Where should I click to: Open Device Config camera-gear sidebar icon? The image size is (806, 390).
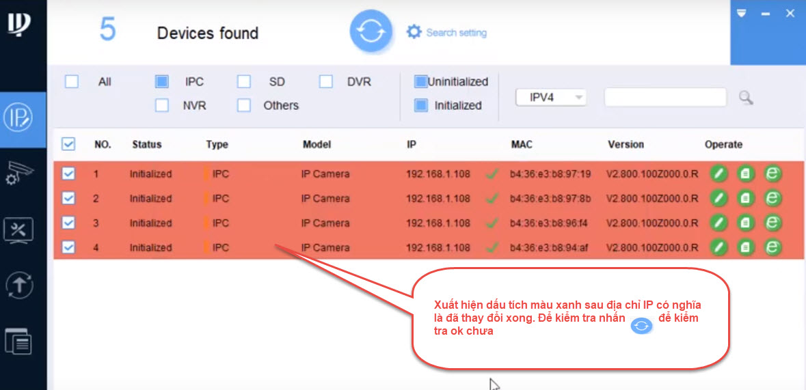[18, 173]
